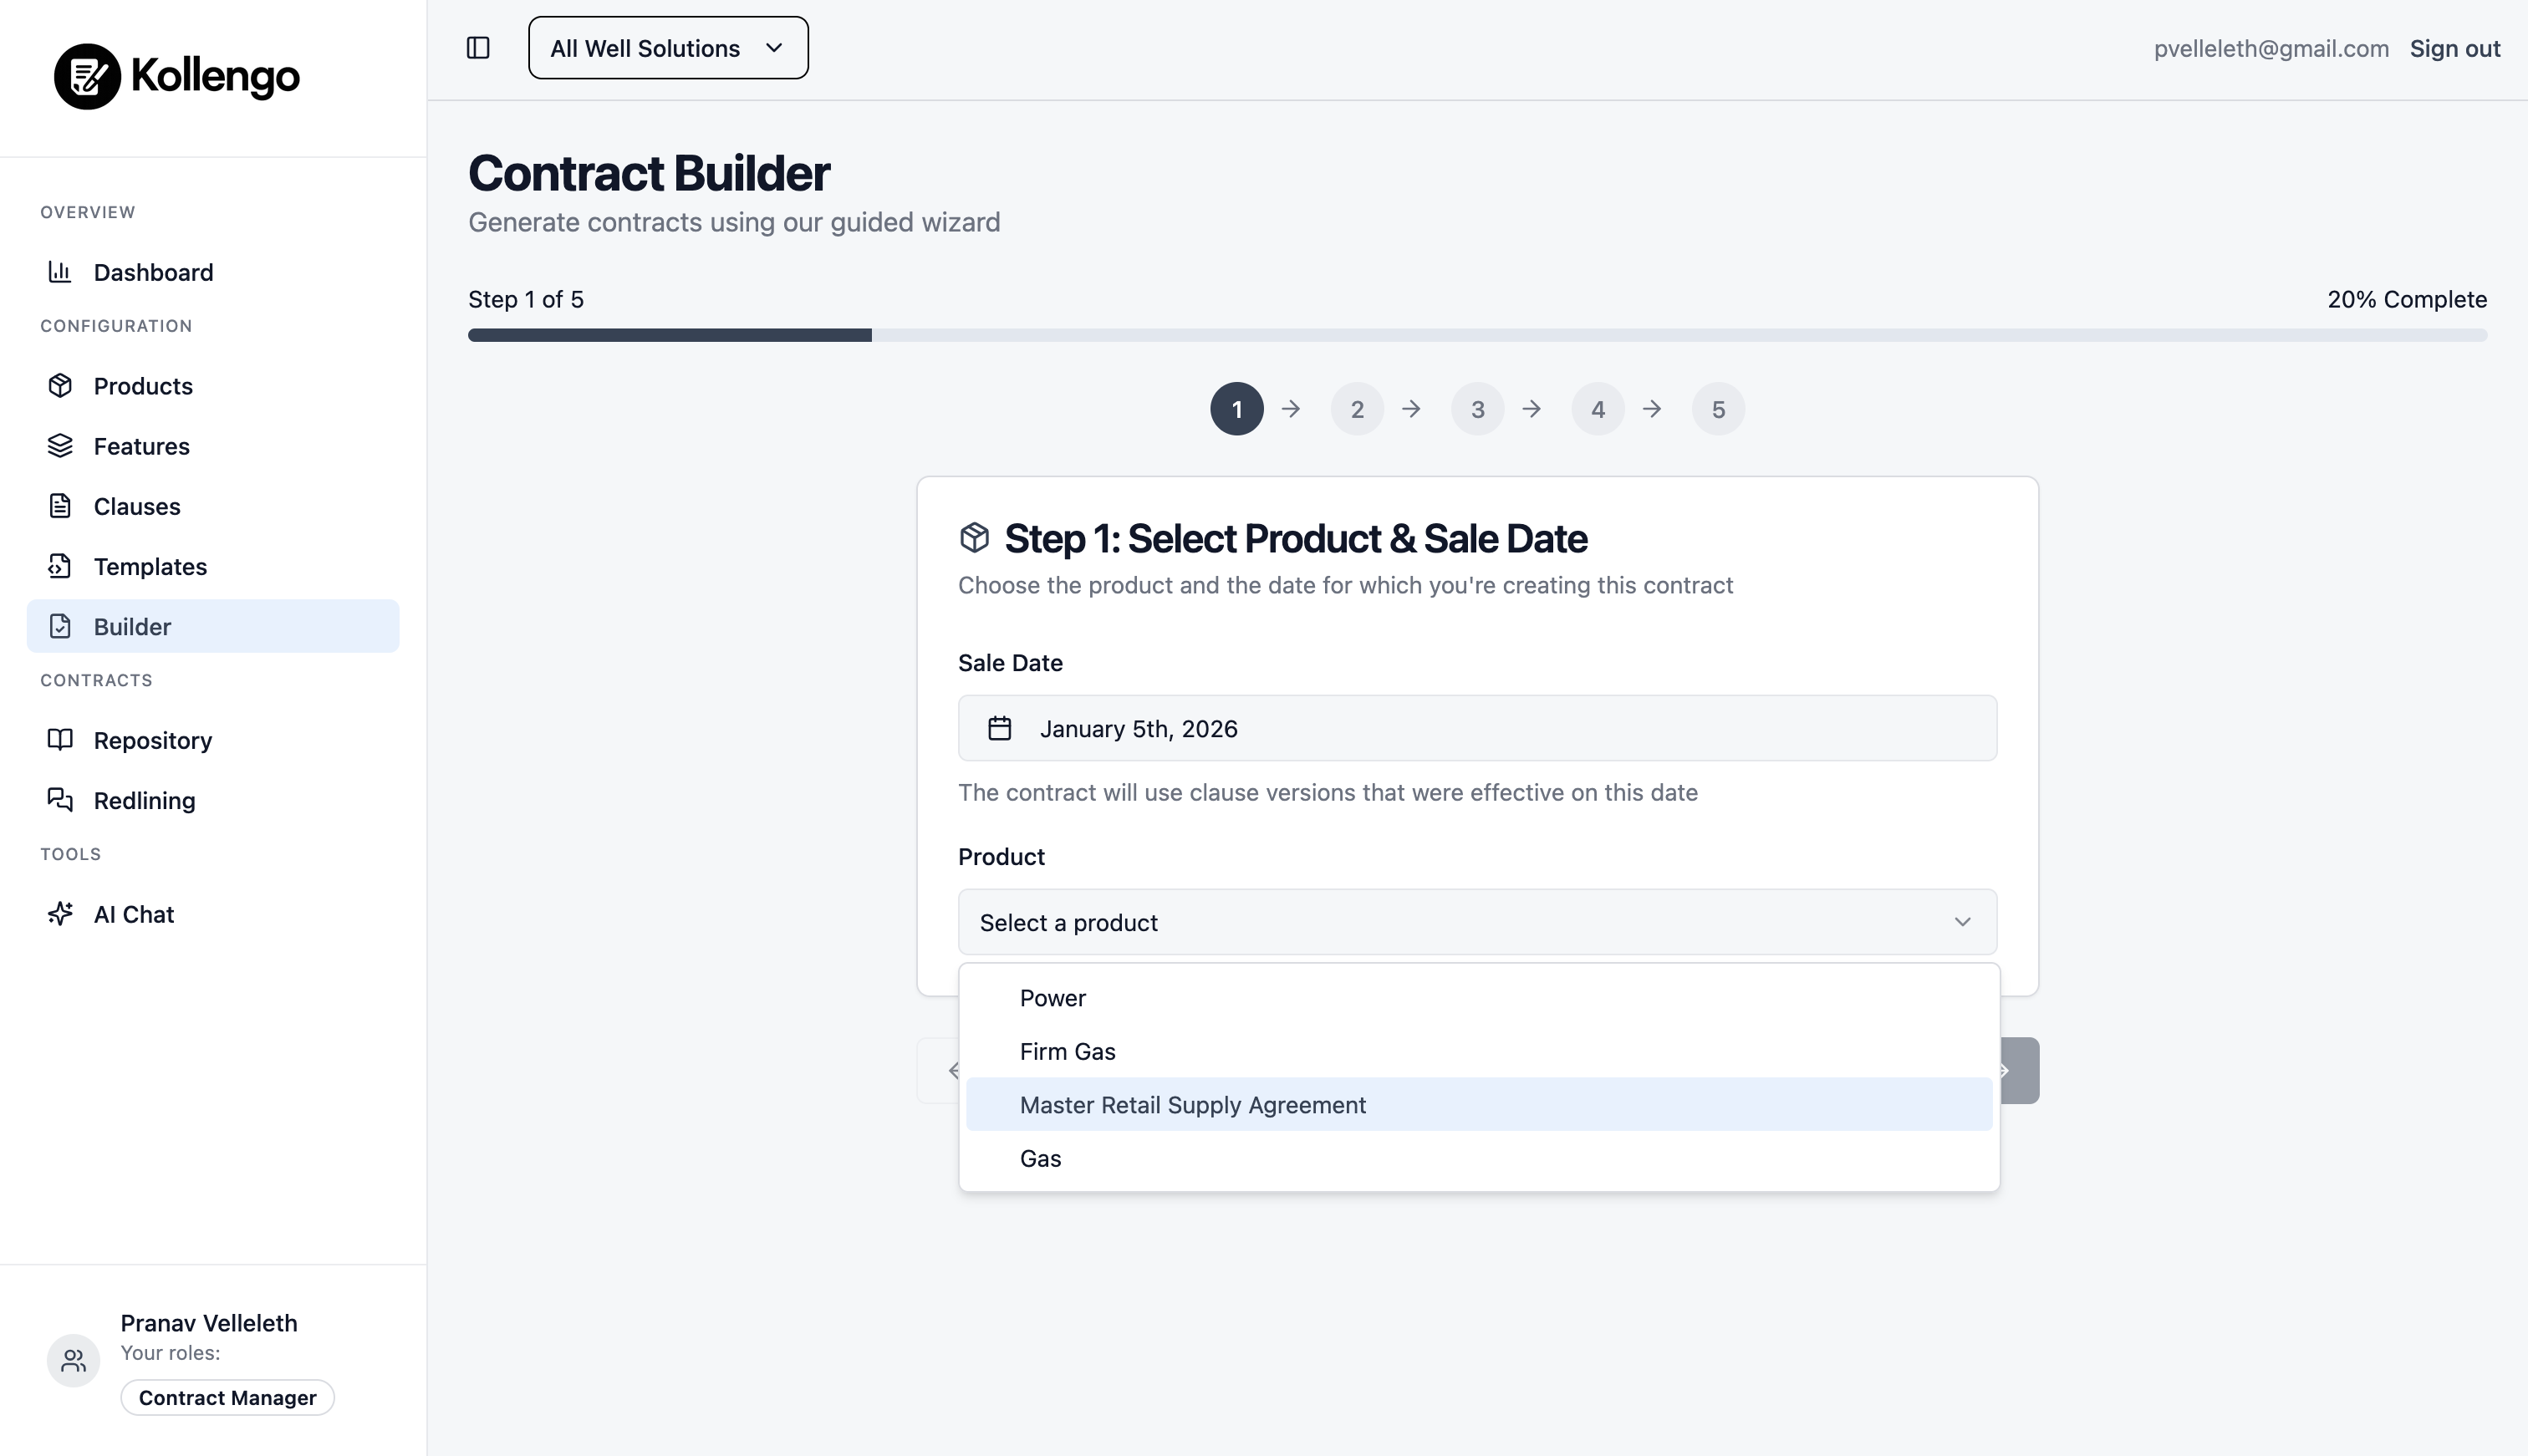The height and width of the screenshot is (1456, 2528).
Task: Go to the Dashboard page
Action: coord(152,272)
